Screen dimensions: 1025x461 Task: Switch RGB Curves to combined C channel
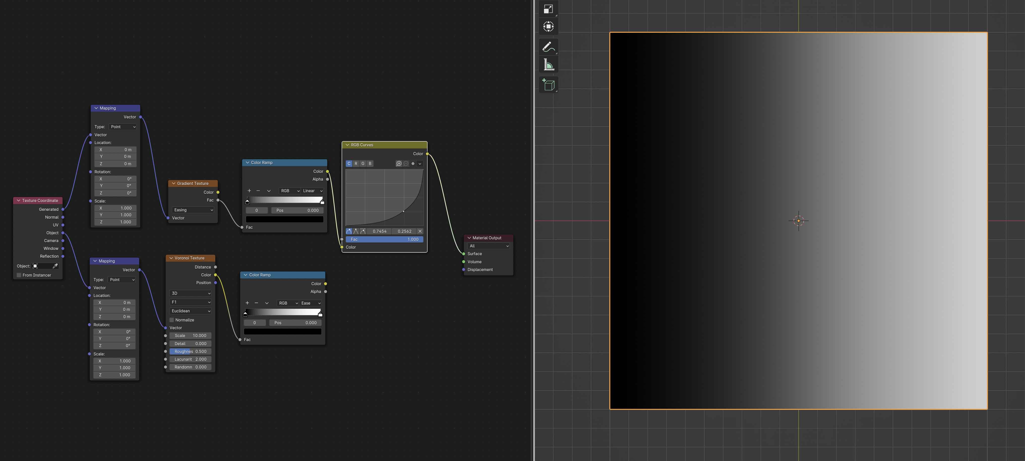pyautogui.click(x=349, y=163)
